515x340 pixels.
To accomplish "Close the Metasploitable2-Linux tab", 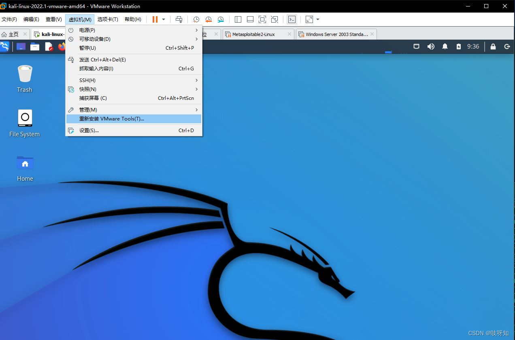I will (x=289, y=34).
